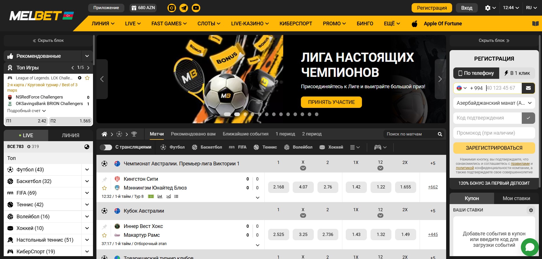
Task: Switch to the Мои ставки tab
Action: click(x=516, y=198)
